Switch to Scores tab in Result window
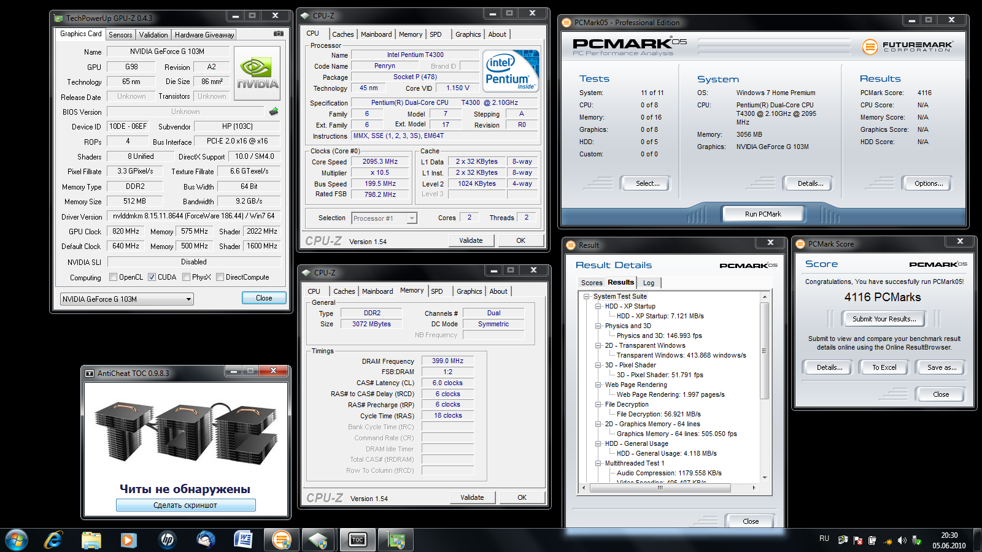 592,283
